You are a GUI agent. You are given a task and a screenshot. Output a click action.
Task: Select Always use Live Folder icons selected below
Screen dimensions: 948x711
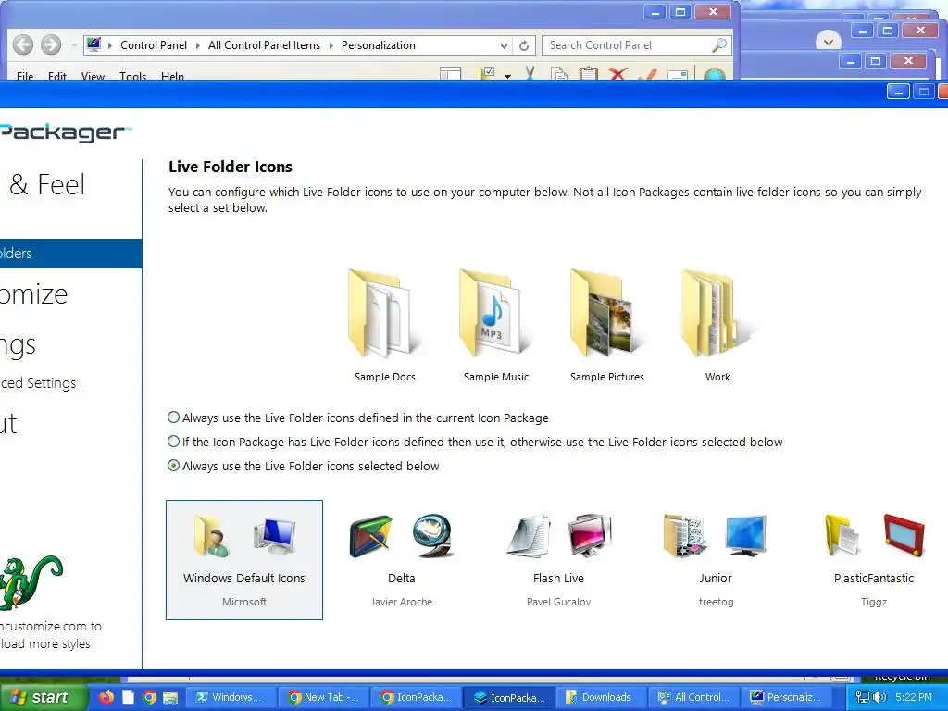(x=173, y=466)
